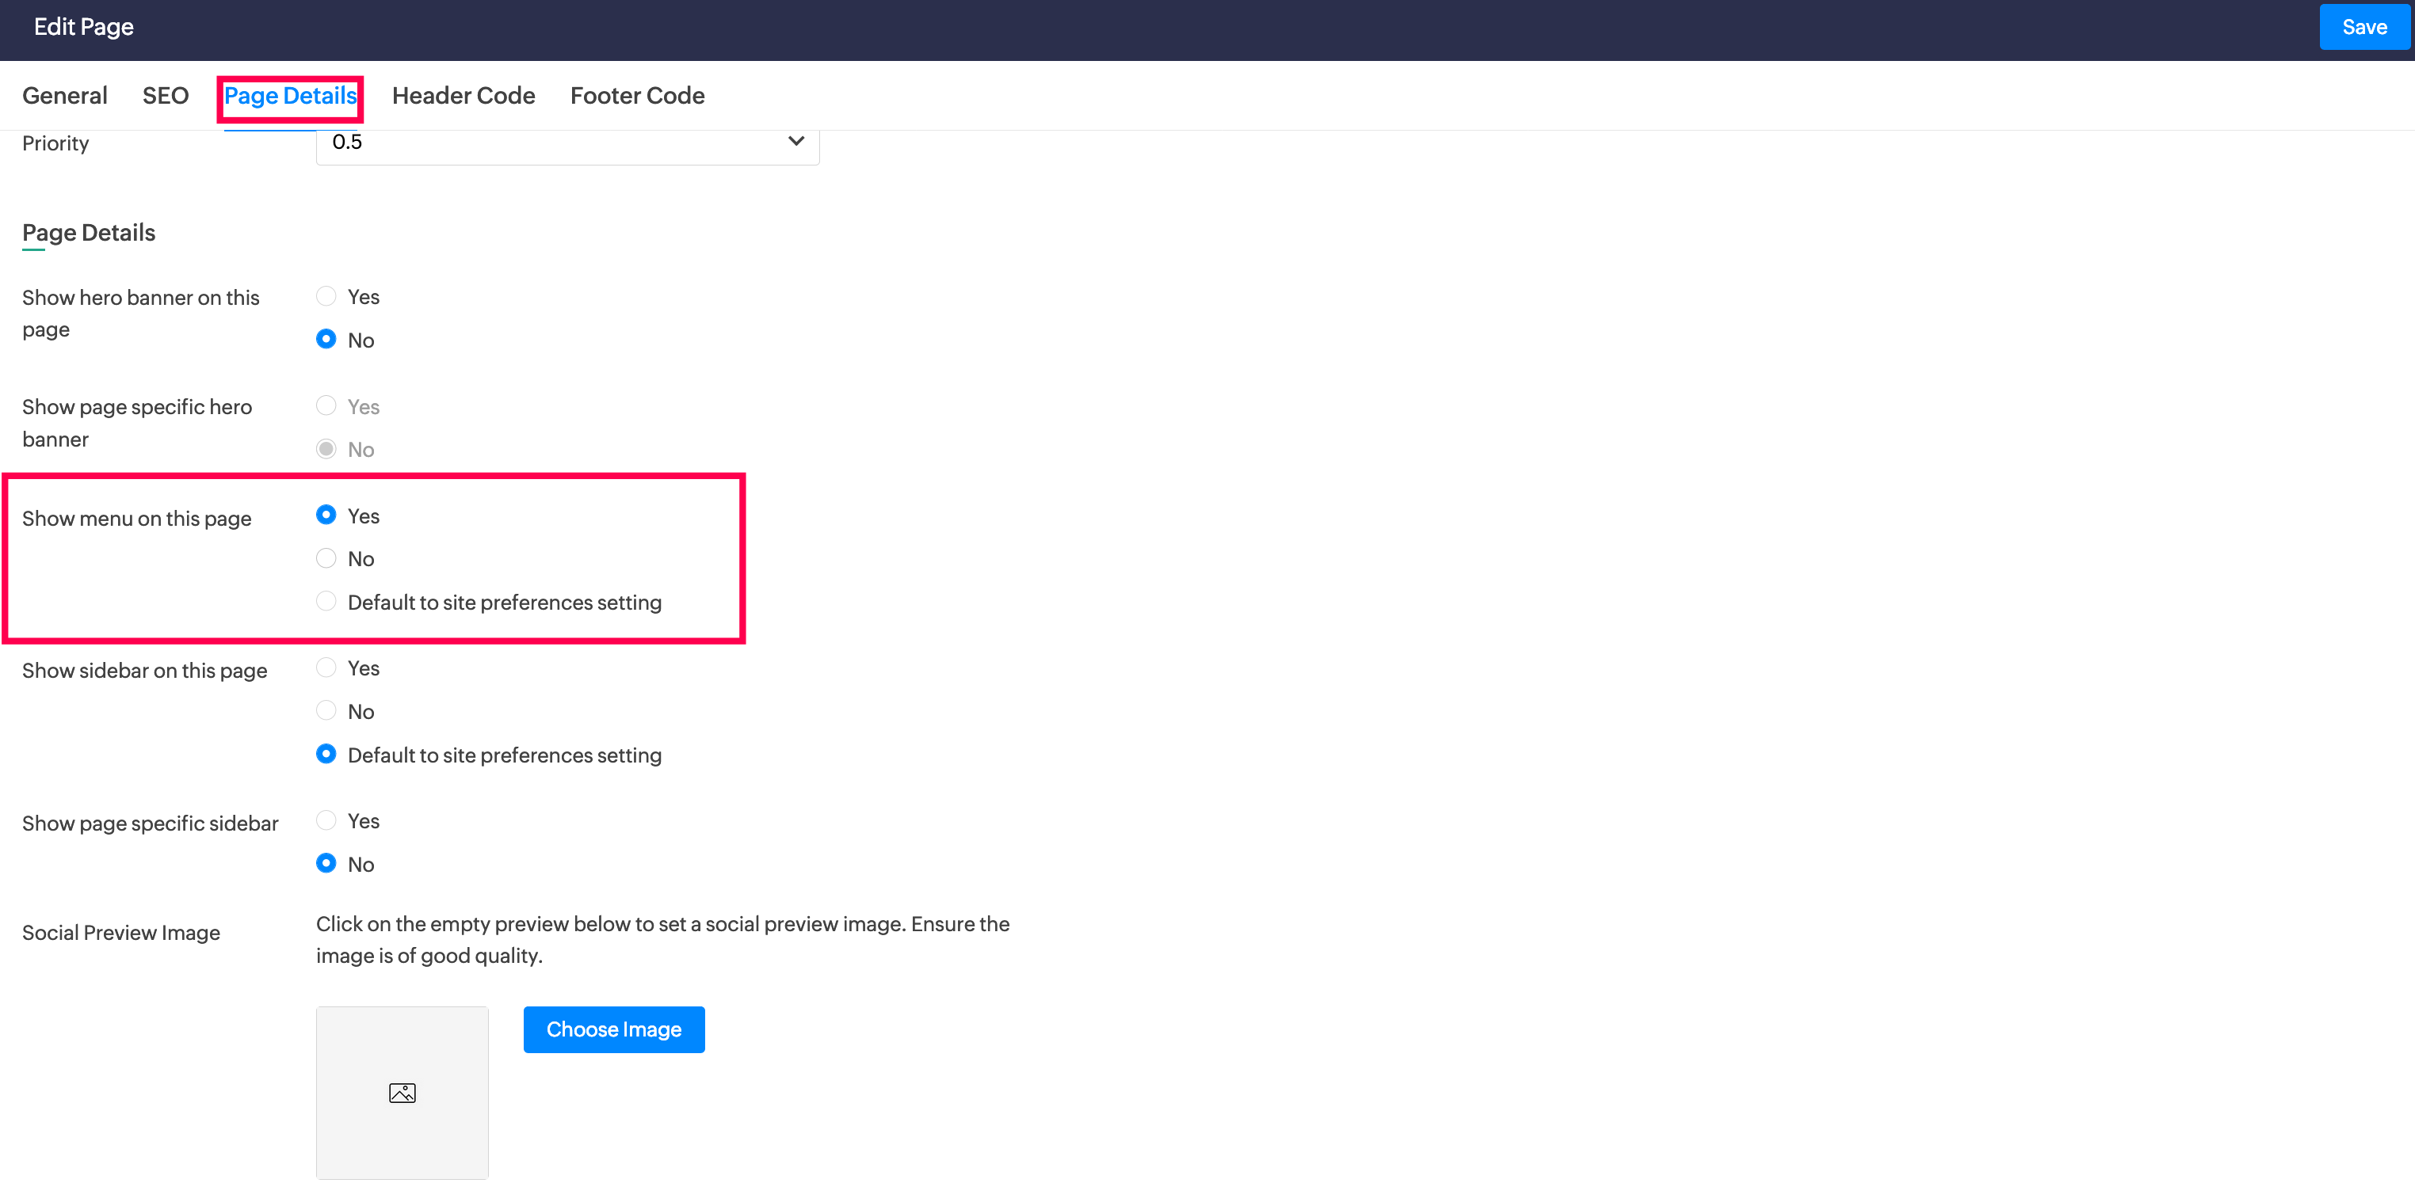Screen dimensions: 2415x1183
Task: Select Yes for show menu on this page
Action: [x=326, y=515]
